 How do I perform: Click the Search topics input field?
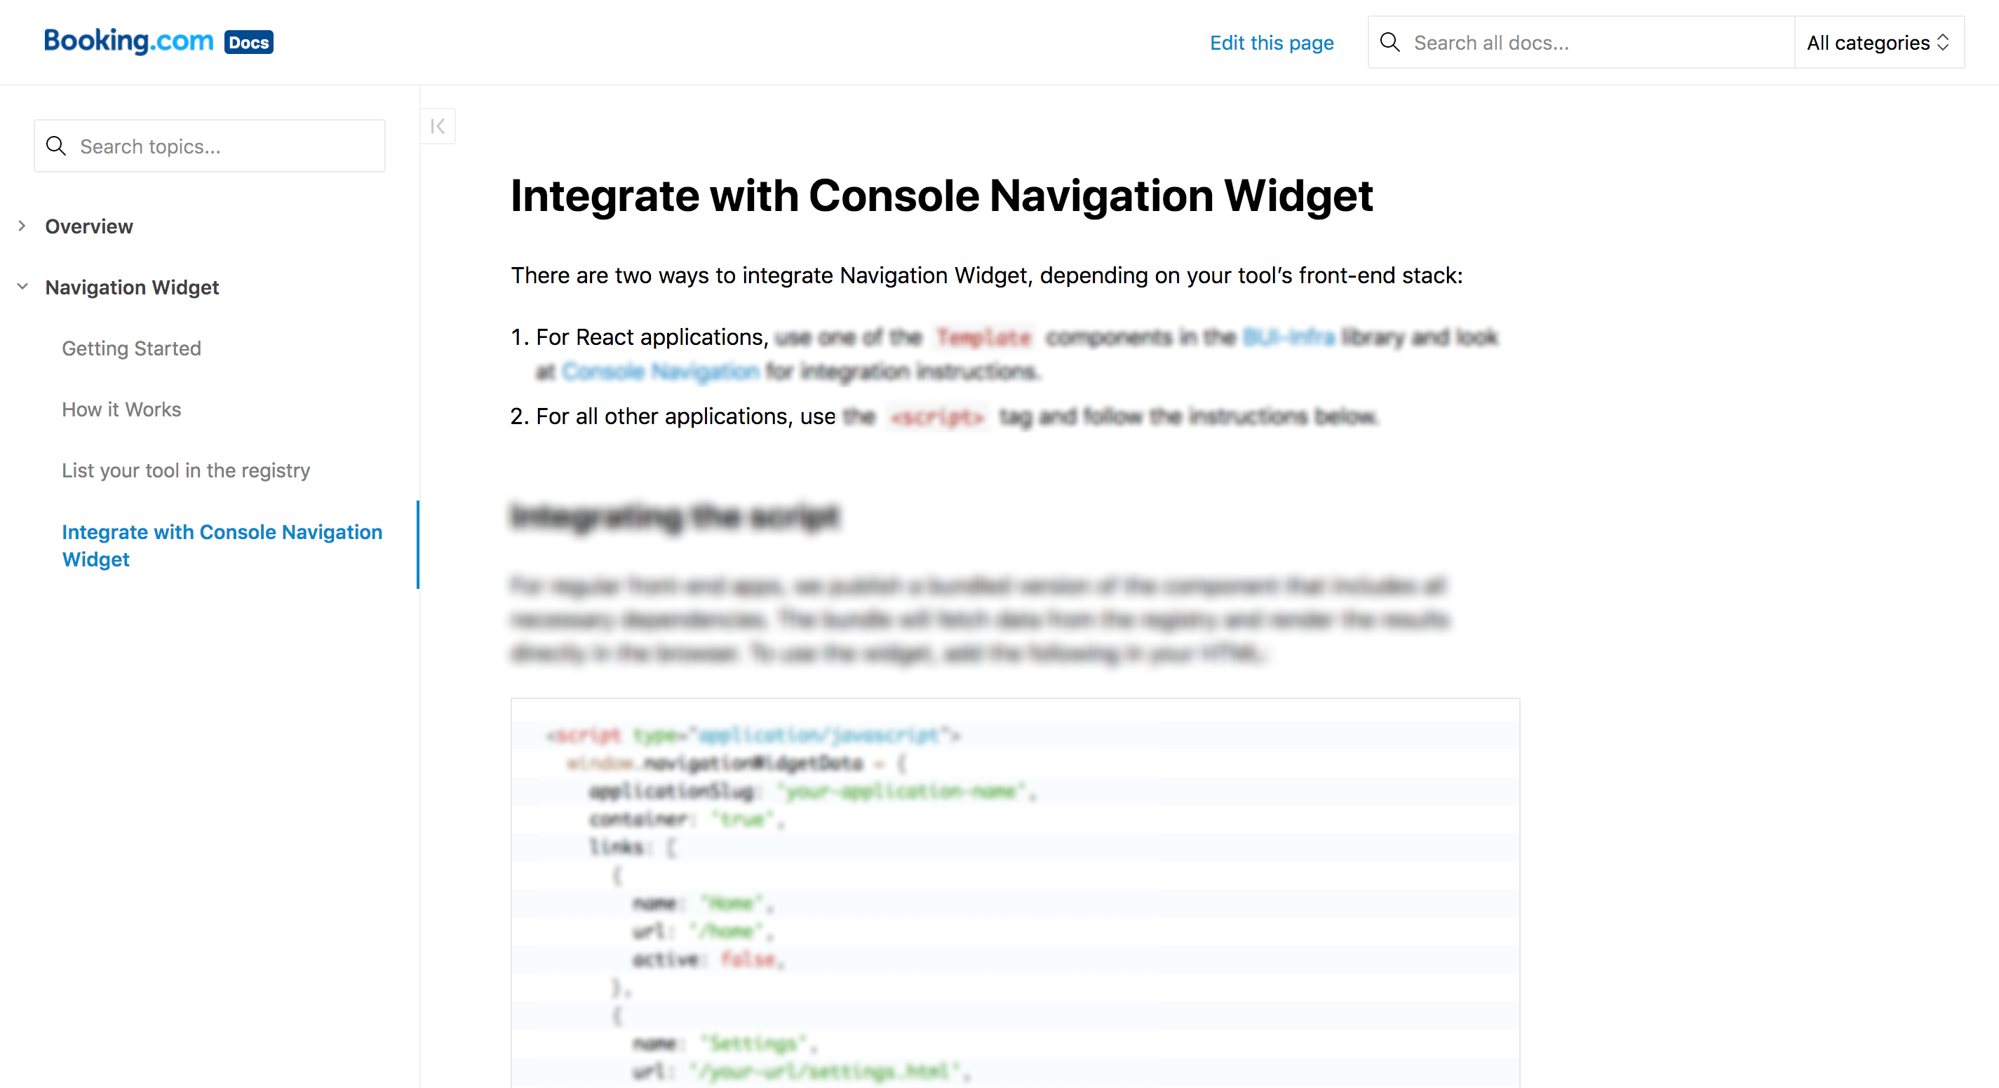click(194, 146)
